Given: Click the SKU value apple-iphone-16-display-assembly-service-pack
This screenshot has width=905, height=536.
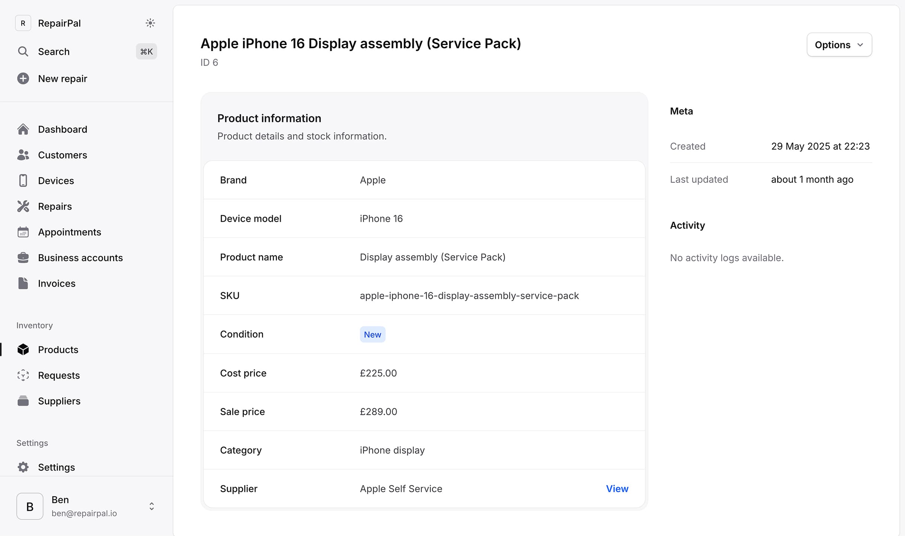Looking at the screenshot, I should pyautogui.click(x=469, y=296).
